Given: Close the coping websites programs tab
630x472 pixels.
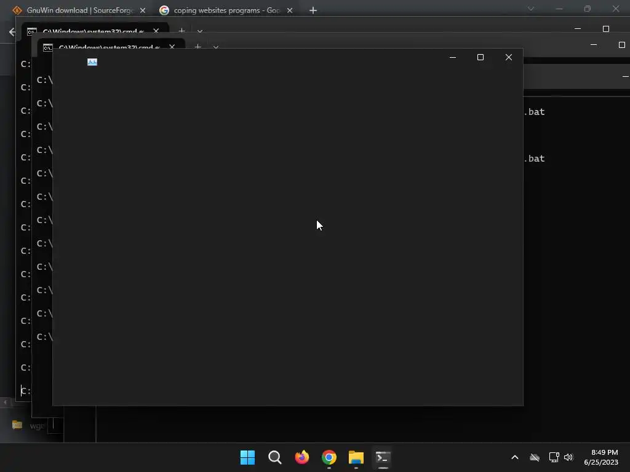Looking at the screenshot, I should pyautogui.click(x=290, y=10).
